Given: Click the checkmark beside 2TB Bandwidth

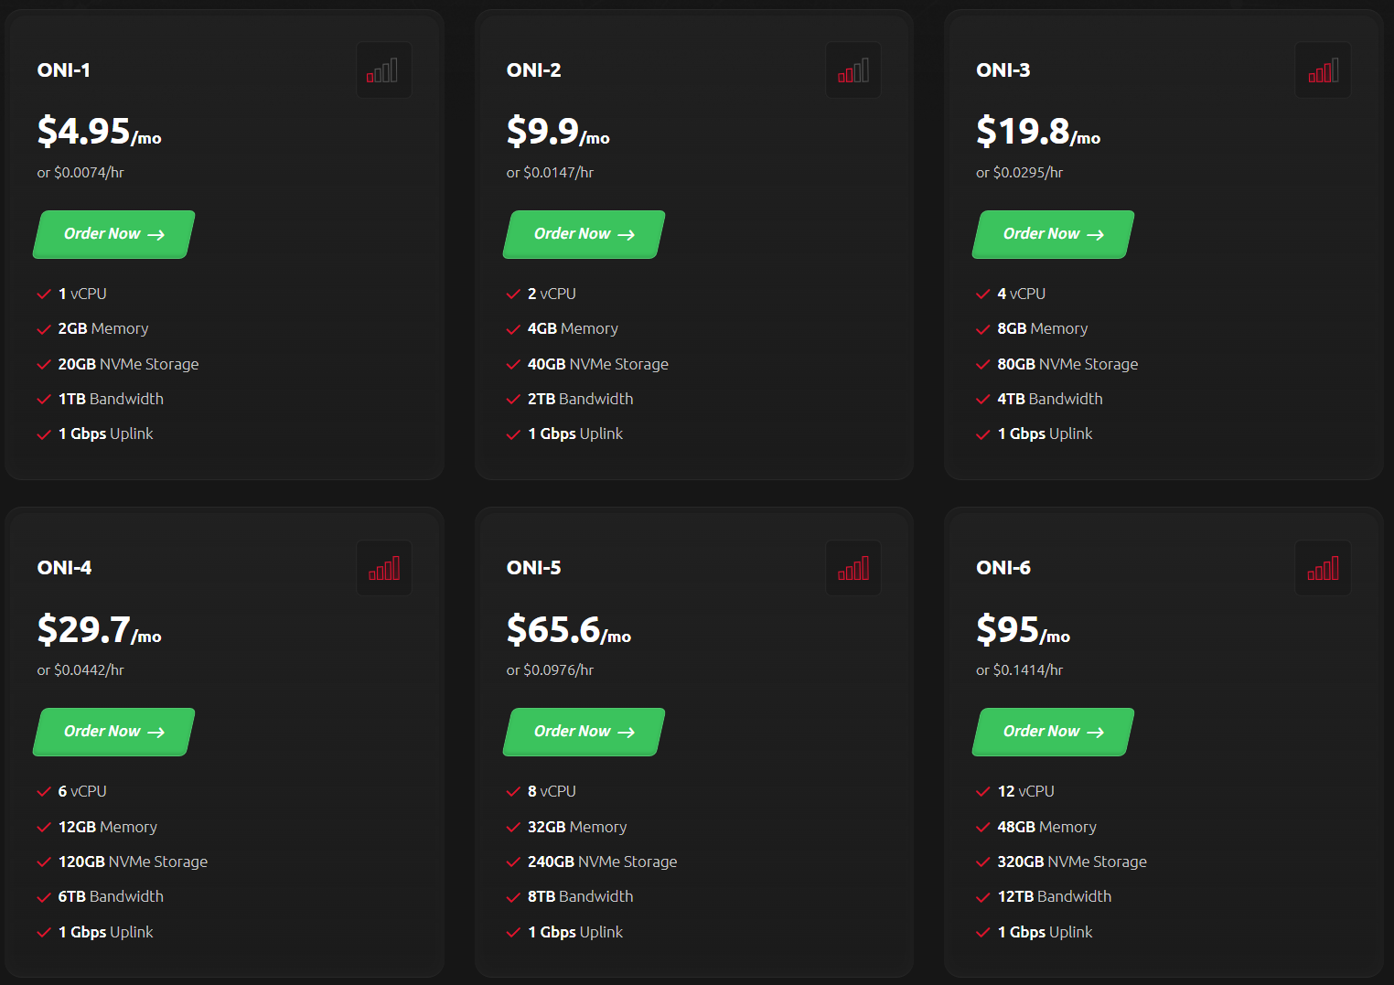Looking at the screenshot, I should (513, 400).
